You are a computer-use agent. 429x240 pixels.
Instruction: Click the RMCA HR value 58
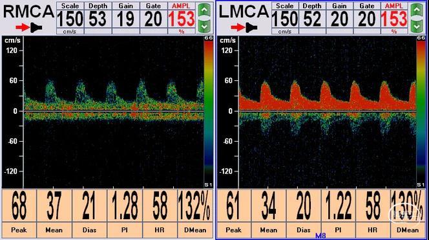[x=160, y=206]
